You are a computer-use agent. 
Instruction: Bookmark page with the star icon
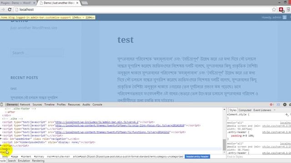click(274, 10)
